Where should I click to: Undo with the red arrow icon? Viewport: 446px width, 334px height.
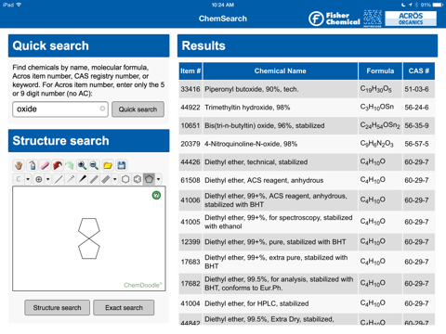[58, 165]
